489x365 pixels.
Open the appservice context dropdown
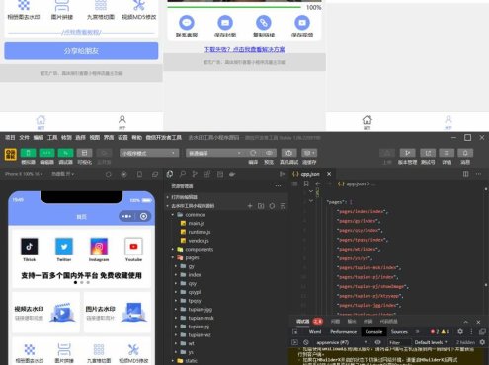tap(342, 342)
